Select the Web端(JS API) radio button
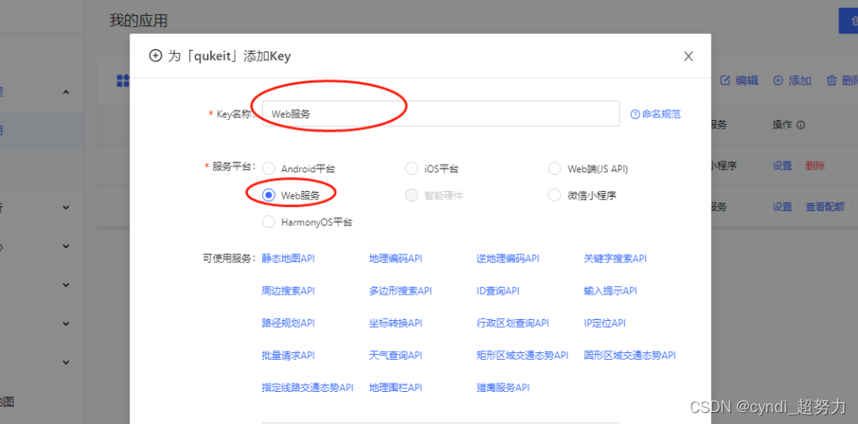The height and width of the screenshot is (424, 858). pos(555,168)
